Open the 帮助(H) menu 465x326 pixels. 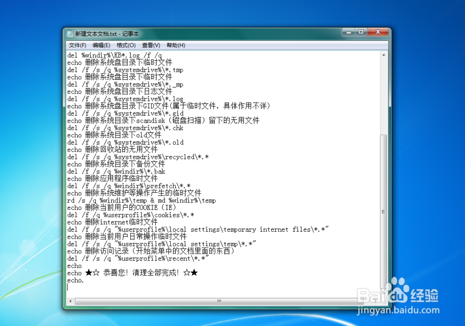(x=176, y=46)
